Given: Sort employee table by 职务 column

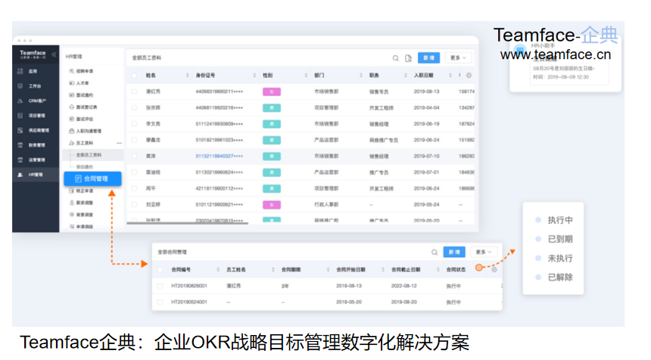Looking at the screenshot, I should (x=406, y=76).
